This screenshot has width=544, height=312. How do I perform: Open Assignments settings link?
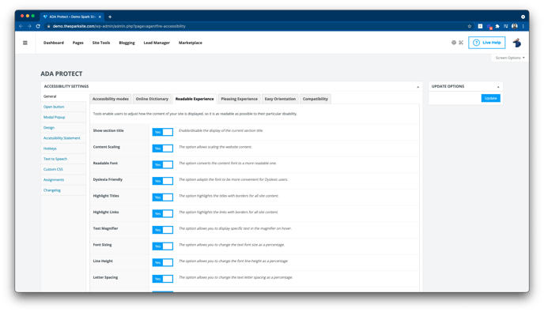coord(54,179)
